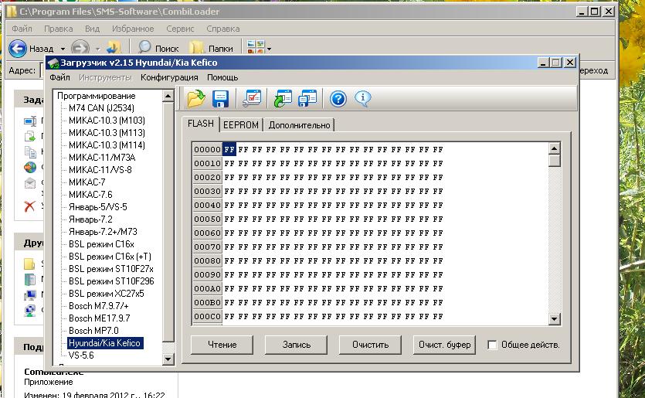The height and width of the screenshot is (398, 645).
Task: Save the buffer using the floppy disk icon
Action: [x=220, y=99]
